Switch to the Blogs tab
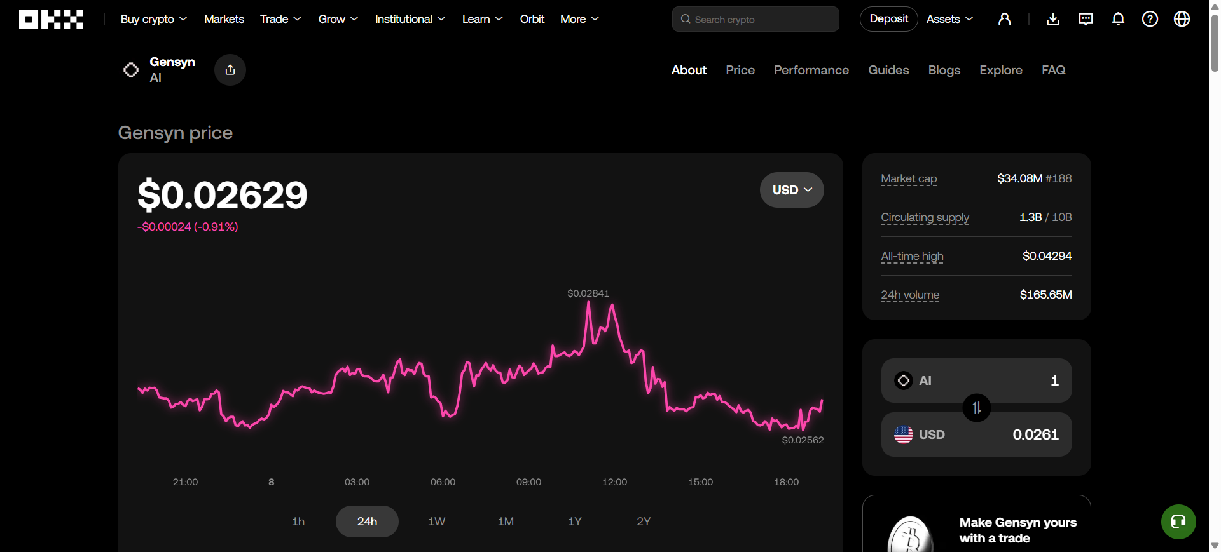The image size is (1221, 552). click(944, 70)
